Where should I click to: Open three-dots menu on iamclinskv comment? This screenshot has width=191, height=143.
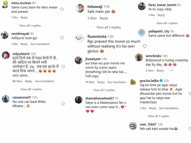(171, 70)
